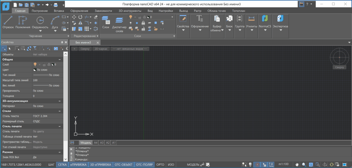Toggle СЕТКА grid display
The width and height of the screenshot is (352, 168).
[62, 165]
